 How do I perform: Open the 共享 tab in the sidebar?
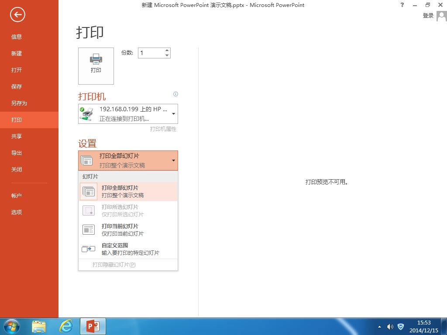click(29, 136)
